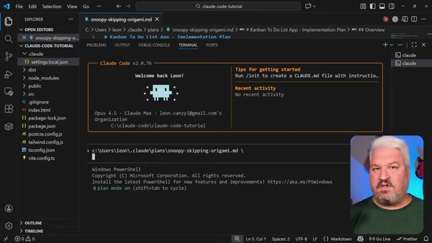This screenshot has width=432, height=243.
Task: Click the Overview breadcrumb segment
Action: coord(371,30)
